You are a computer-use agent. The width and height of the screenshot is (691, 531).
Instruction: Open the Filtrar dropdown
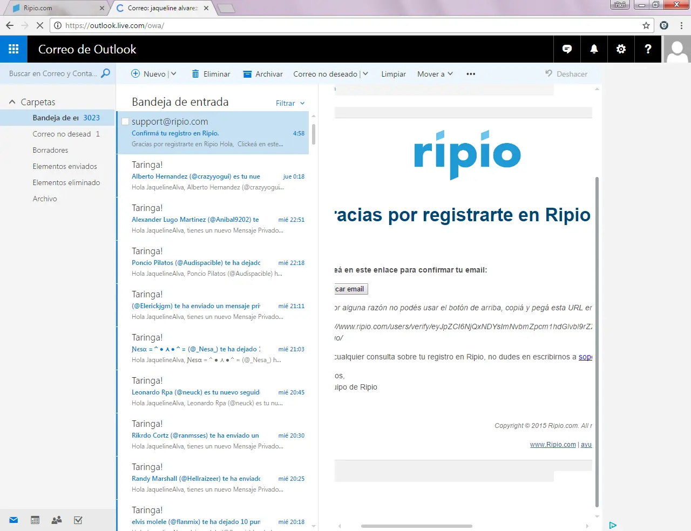(290, 103)
